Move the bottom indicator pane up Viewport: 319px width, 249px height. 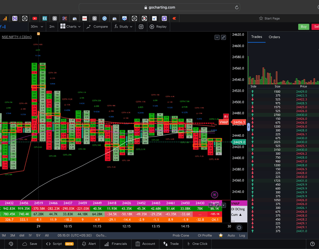211,205
